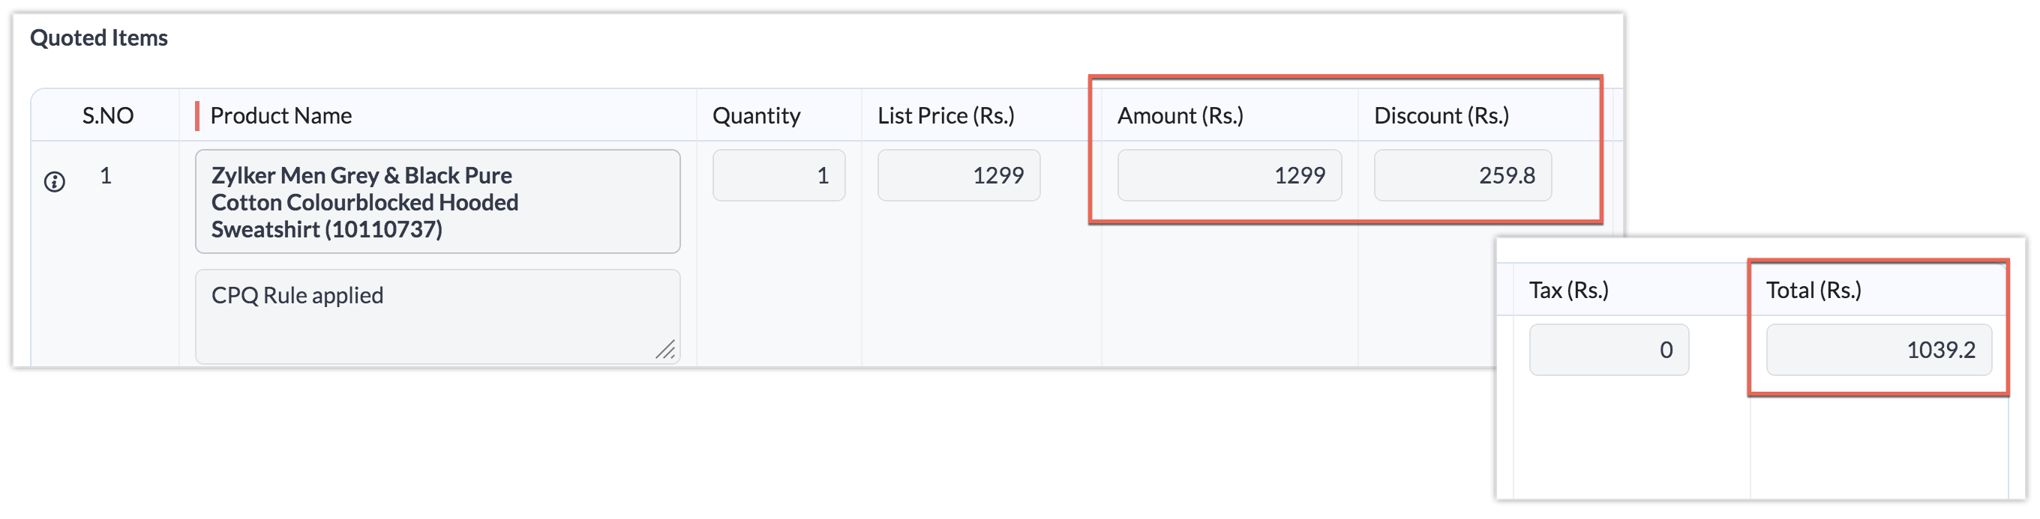This screenshot has width=2040, height=519.
Task: Click the Total field showing 1039.2
Action: [x=1879, y=350]
